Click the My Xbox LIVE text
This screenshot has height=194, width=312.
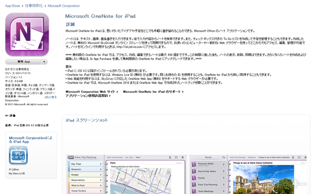pos(17,173)
